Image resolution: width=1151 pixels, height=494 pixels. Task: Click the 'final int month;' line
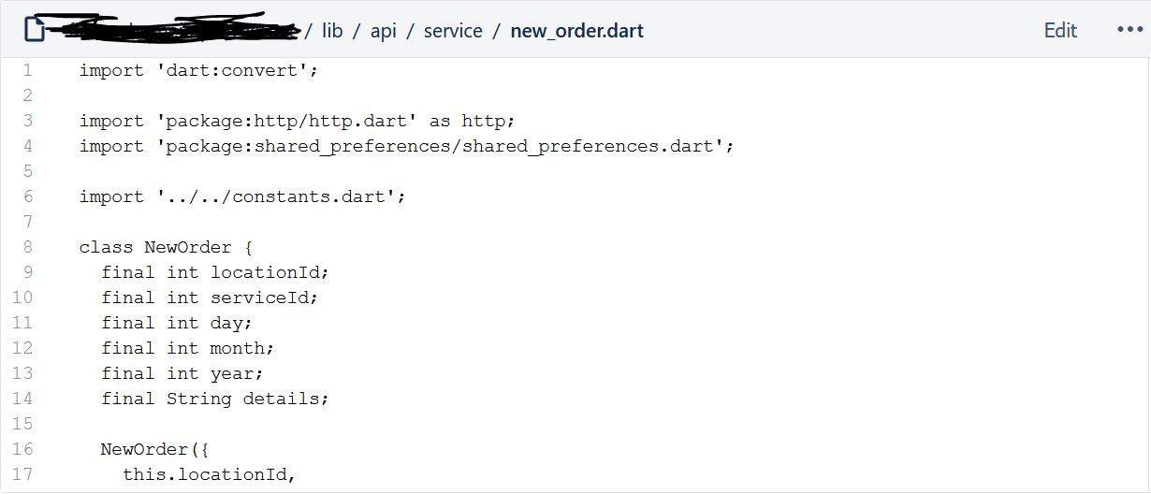click(x=188, y=348)
